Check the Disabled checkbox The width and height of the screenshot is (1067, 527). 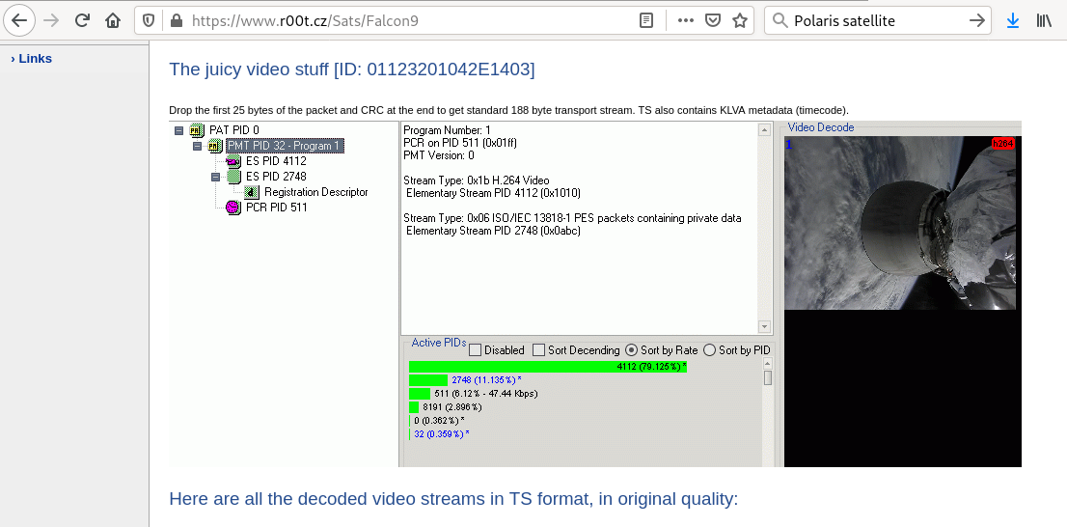[x=476, y=350]
